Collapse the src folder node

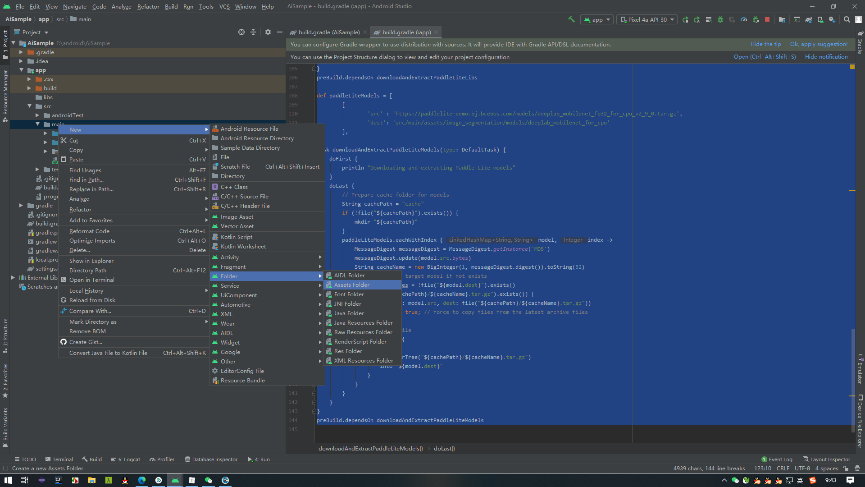[29, 106]
